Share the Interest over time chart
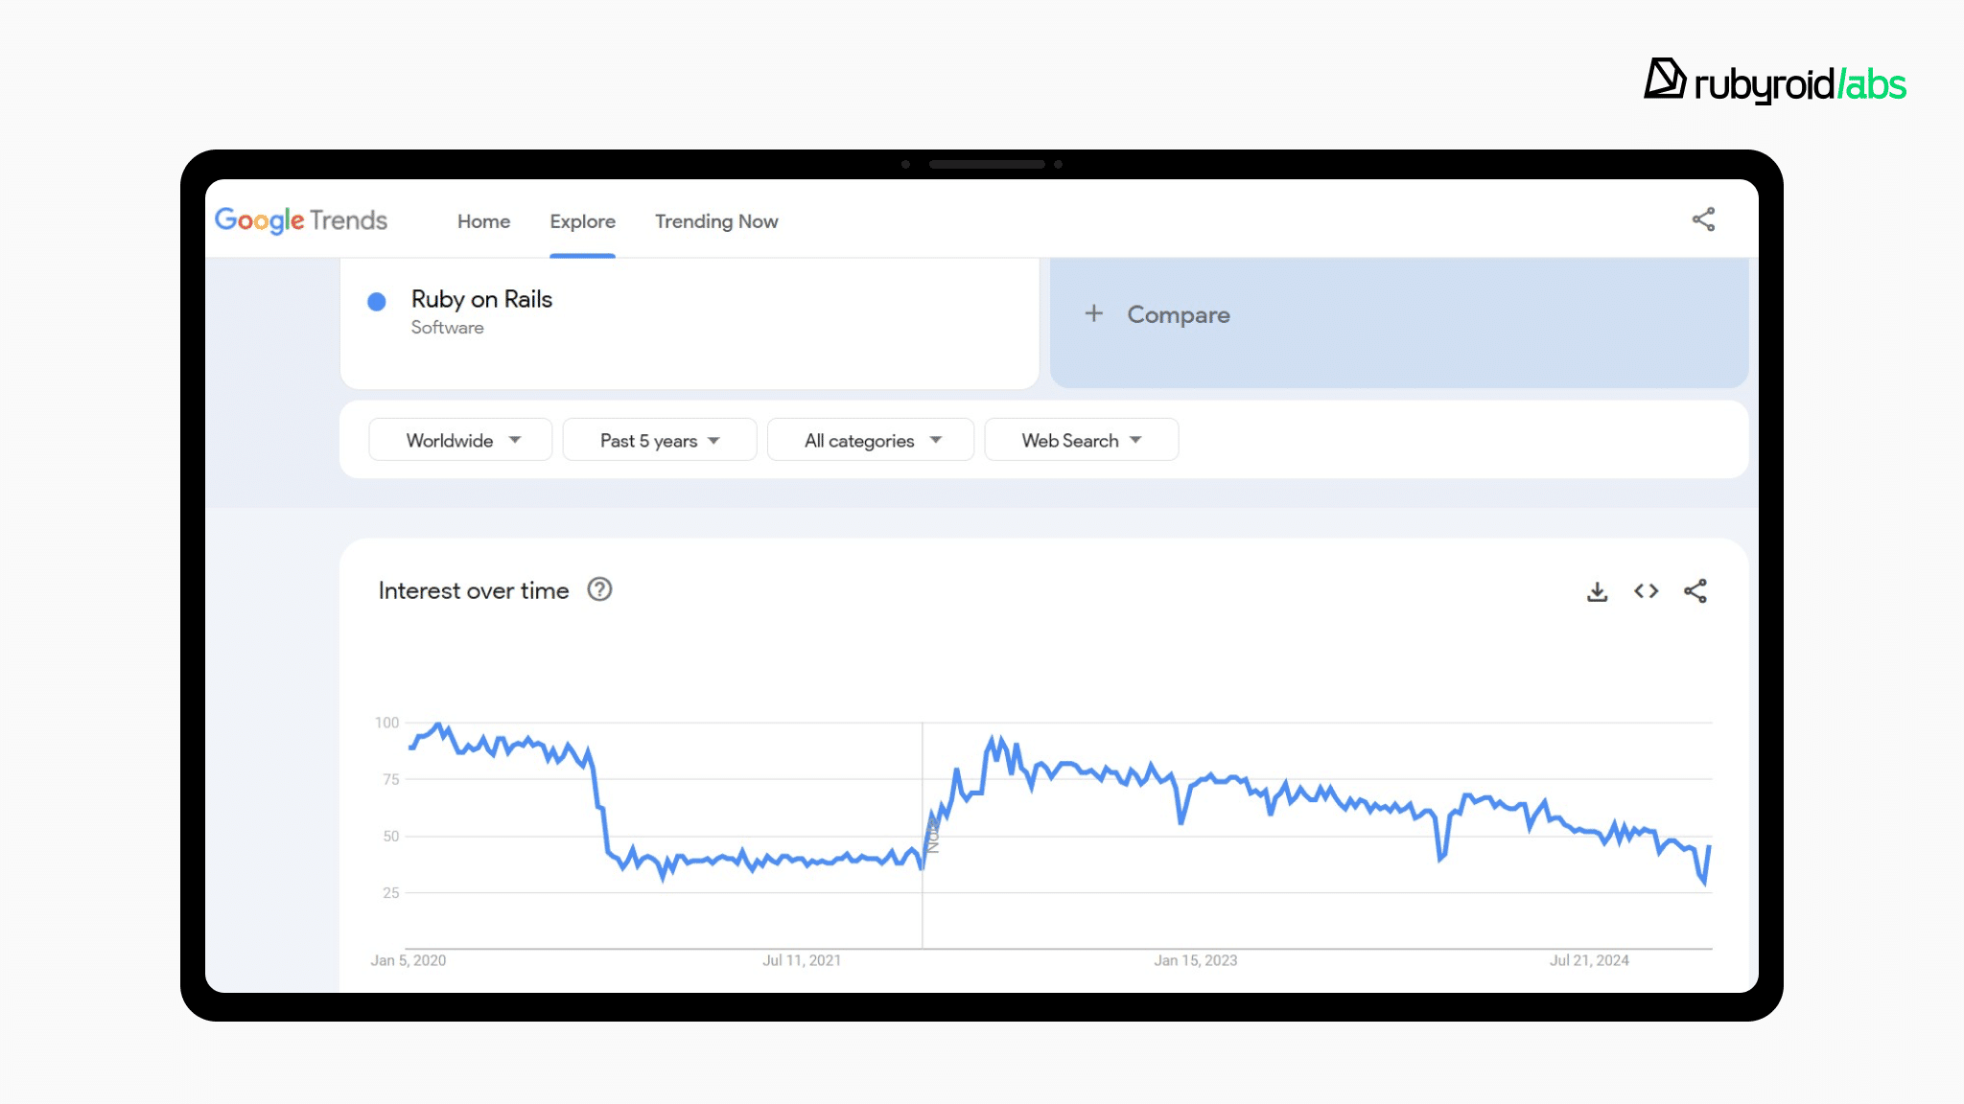This screenshot has width=1964, height=1104. pos(1695,591)
